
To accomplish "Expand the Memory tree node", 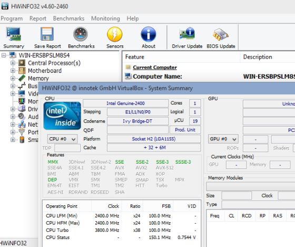I will pyautogui.click(x=13, y=78).
